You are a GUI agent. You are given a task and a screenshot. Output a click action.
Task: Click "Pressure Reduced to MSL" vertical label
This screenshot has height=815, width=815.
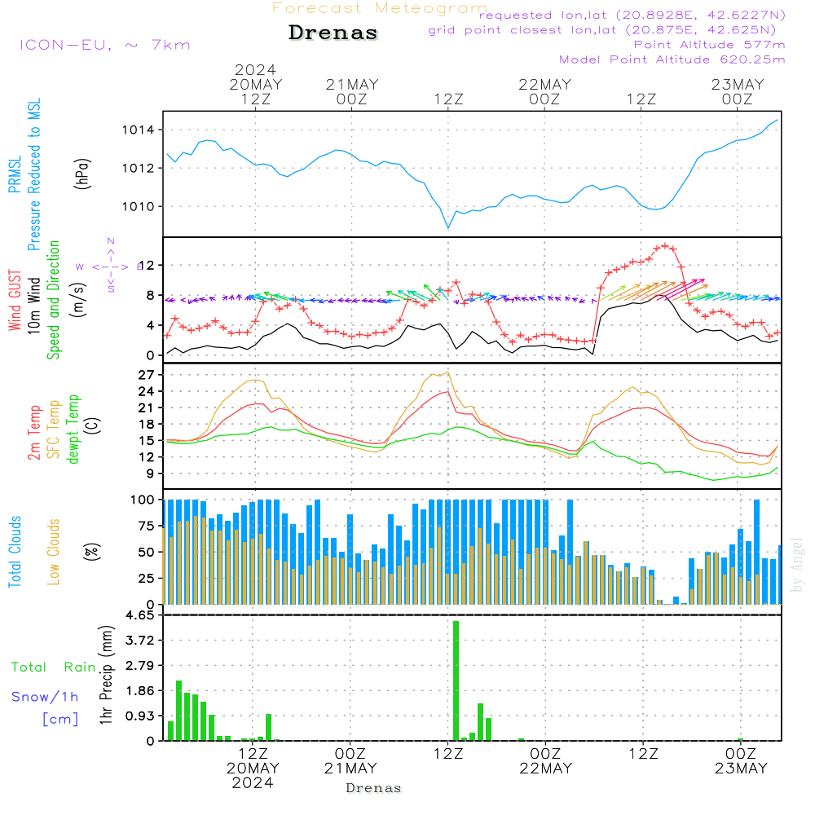[x=33, y=174]
